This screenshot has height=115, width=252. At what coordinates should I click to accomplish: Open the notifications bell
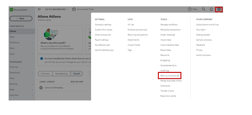[211, 9]
